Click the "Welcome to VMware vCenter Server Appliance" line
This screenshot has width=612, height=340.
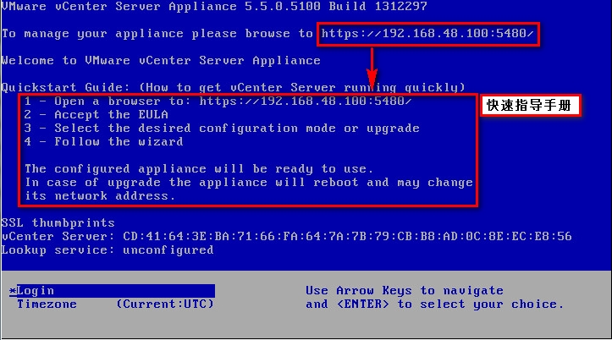161,61
